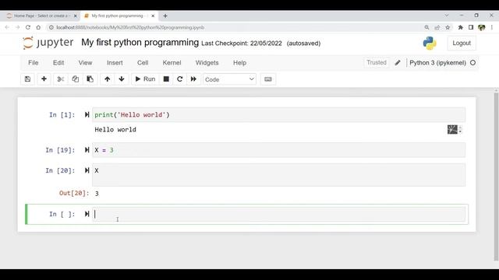Move the selected cell up with the up arrow
This screenshot has width=499, height=280.
coord(108,79)
